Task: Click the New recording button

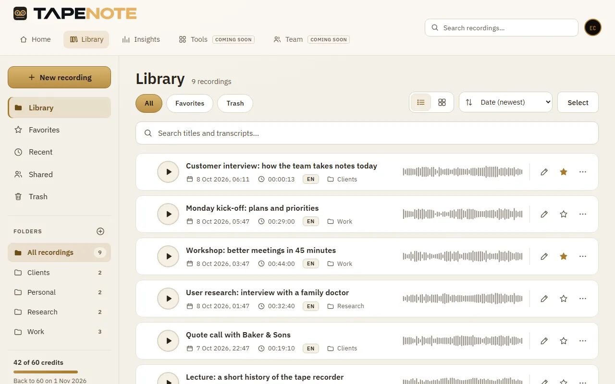Action: pyautogui.click(x=59, y=77)
